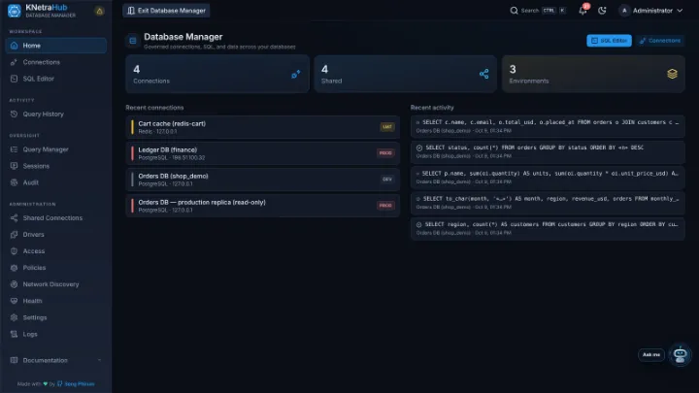699x393 pixels.
Task: Click the Home house icon
Action: [14, 46]
